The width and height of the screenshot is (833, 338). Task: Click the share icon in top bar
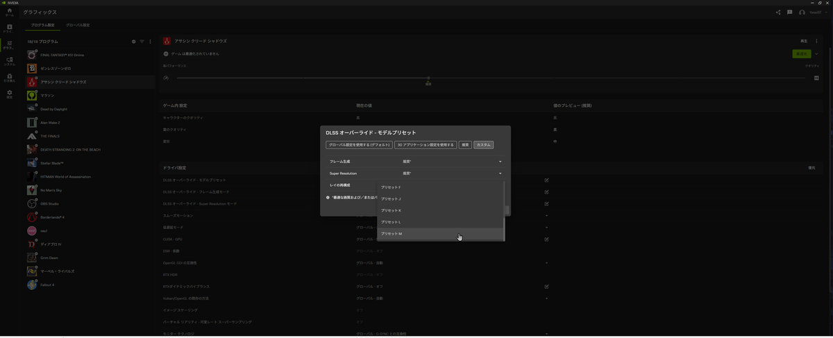tap(778, 12)
